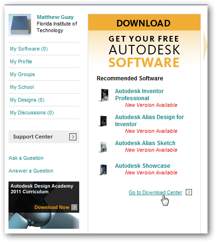The height and width of the screenshot is (242, 216).
Task: Click the gray arrow beside Download Now
Action: [x=74, y=207]
